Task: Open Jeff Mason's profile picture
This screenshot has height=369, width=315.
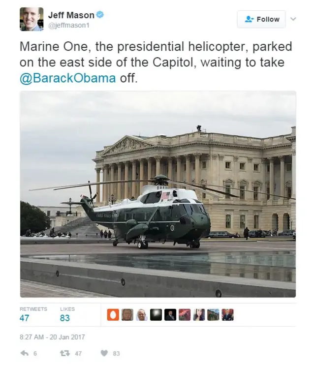Action: 31,19
